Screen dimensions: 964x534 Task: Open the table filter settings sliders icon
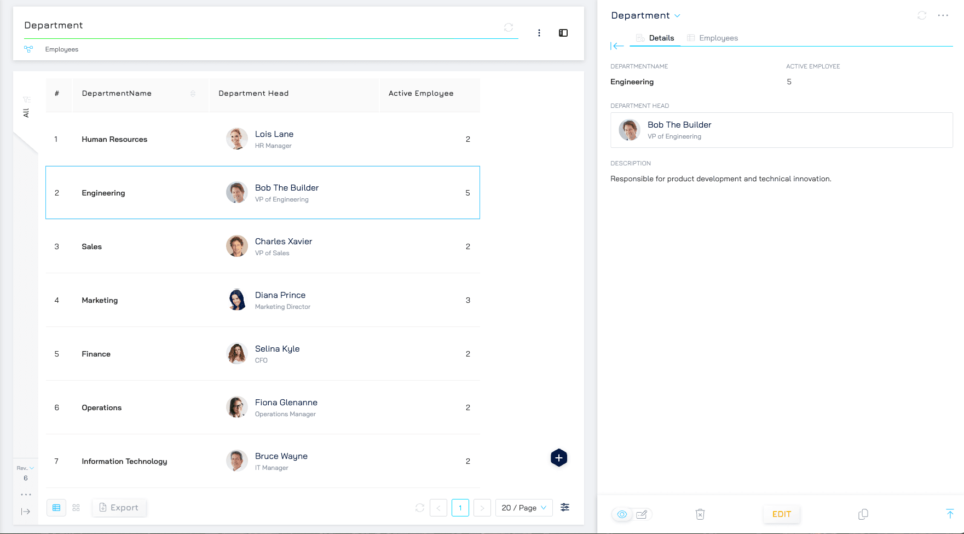(x=565, y=507)
